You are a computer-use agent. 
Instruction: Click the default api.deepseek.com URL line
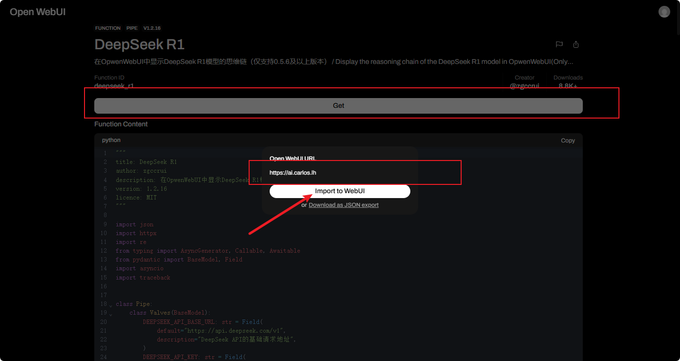pos(221,330)
